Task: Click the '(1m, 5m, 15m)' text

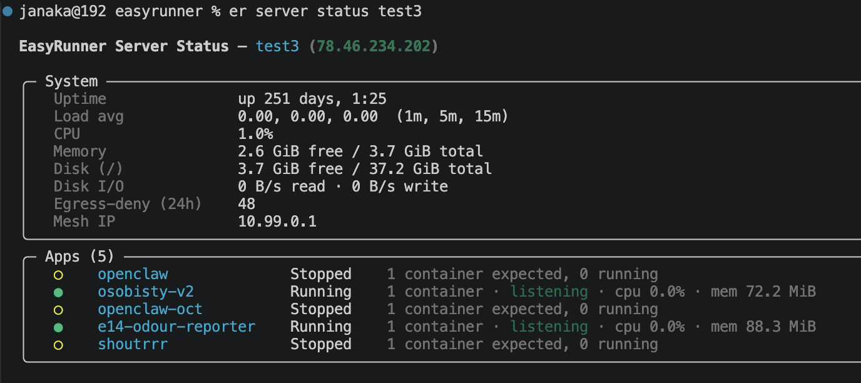Action: click(x=453, y=116)
